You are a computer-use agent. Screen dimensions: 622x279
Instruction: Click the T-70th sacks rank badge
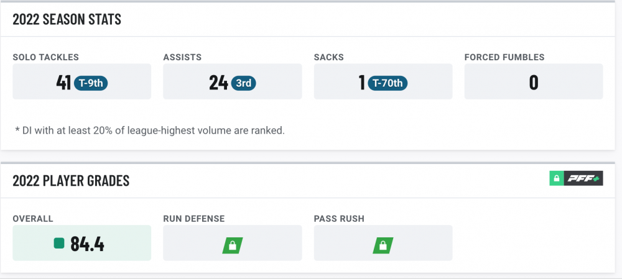(x=388, y=83)
